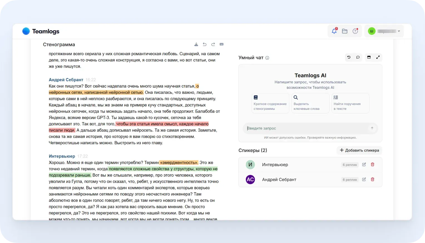Viewport: 425px width, 243px height.
Task: Pick Найти поручения в тексте suggestion
Action: [x=350, y=103]
